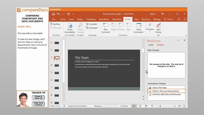Screen dimensions: 204x115
Task: Click the Compare button
Action: (150, 28)
